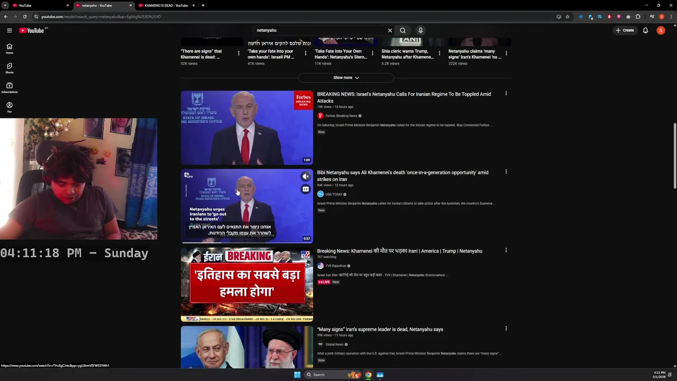Click the LIVE badge on TV9 video
This screenshot has width=677, height=381.
[324, 282]
